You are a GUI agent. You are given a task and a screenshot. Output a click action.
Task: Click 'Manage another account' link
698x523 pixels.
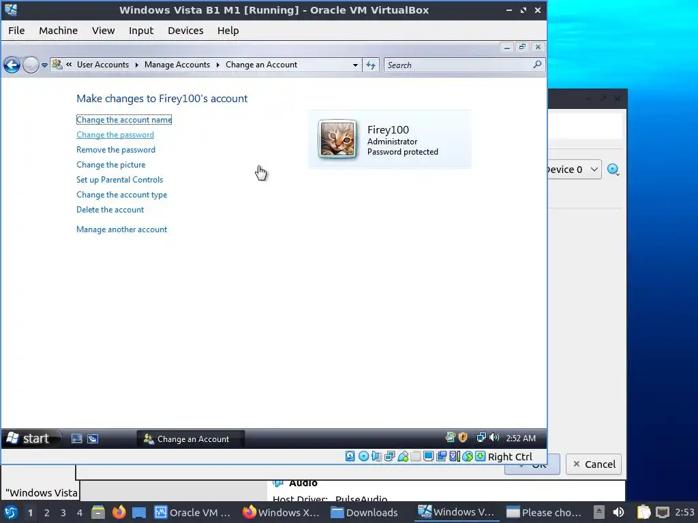coord(122,229)
